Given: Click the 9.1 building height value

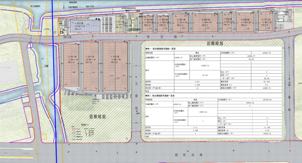Looking at the screenshot, I should click(266, 85).
